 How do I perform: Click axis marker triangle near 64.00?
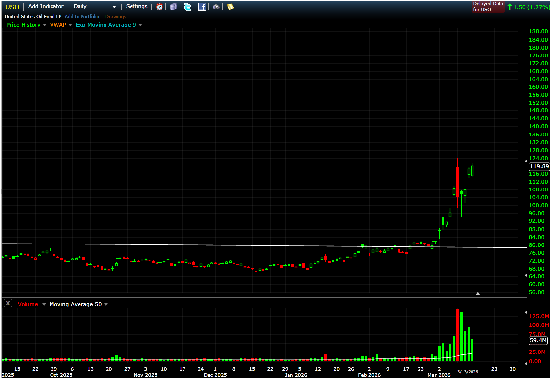(x=526, y=275)
